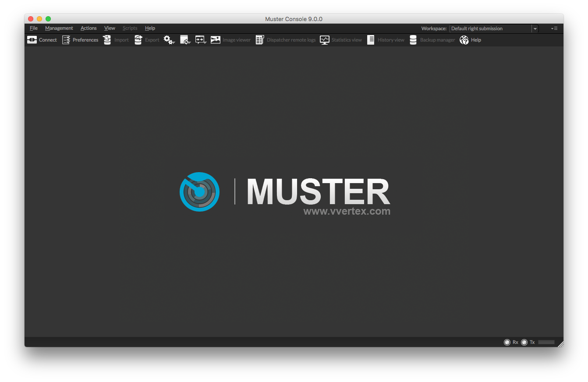Open the View menu
The width and height of the screenshot is (588, 382).
(110, 28)
